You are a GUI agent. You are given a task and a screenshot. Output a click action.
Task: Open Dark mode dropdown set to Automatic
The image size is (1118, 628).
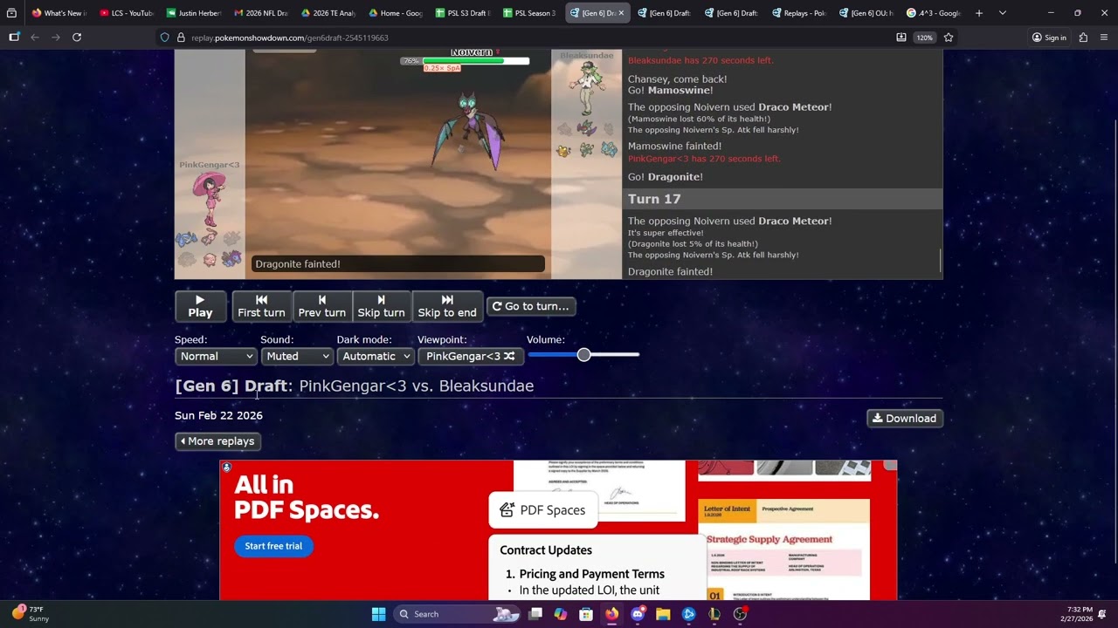click(375, 356)
